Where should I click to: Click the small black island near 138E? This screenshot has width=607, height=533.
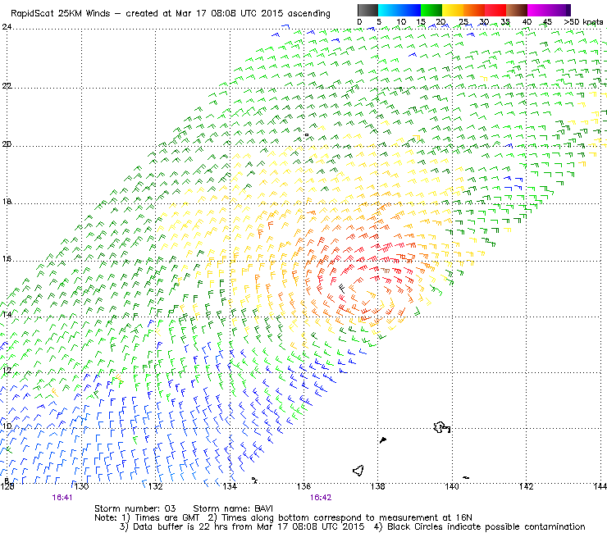(x=383, y=440)
